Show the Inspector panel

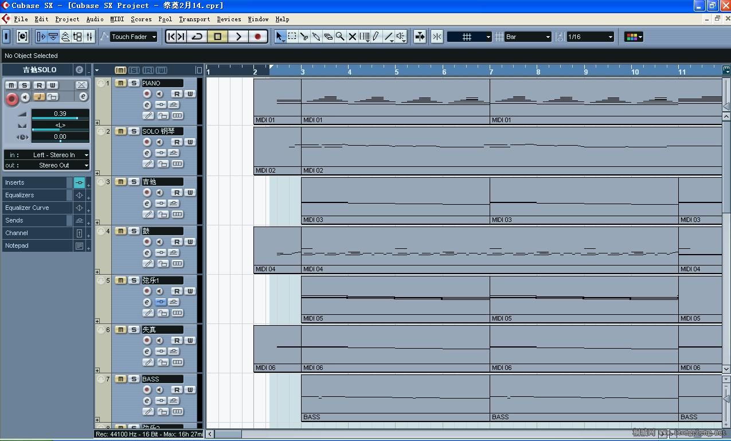pyautogui.click(x=41, y=37)
